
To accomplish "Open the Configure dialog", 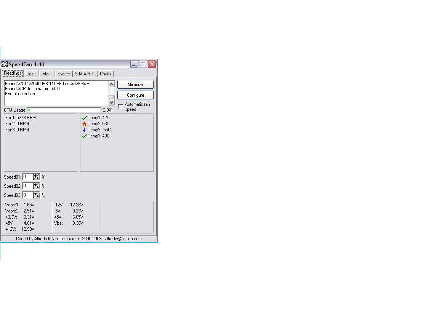I will click(x=136, y=95).
